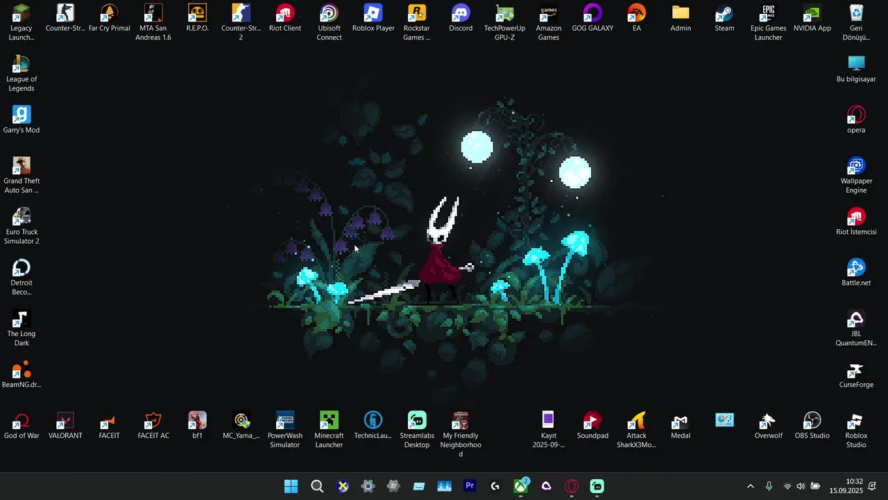The width and height of the screenshot is (888, 500).
Task: Select the Grand Theft Auto San Andreas icon
Action: 22,175
